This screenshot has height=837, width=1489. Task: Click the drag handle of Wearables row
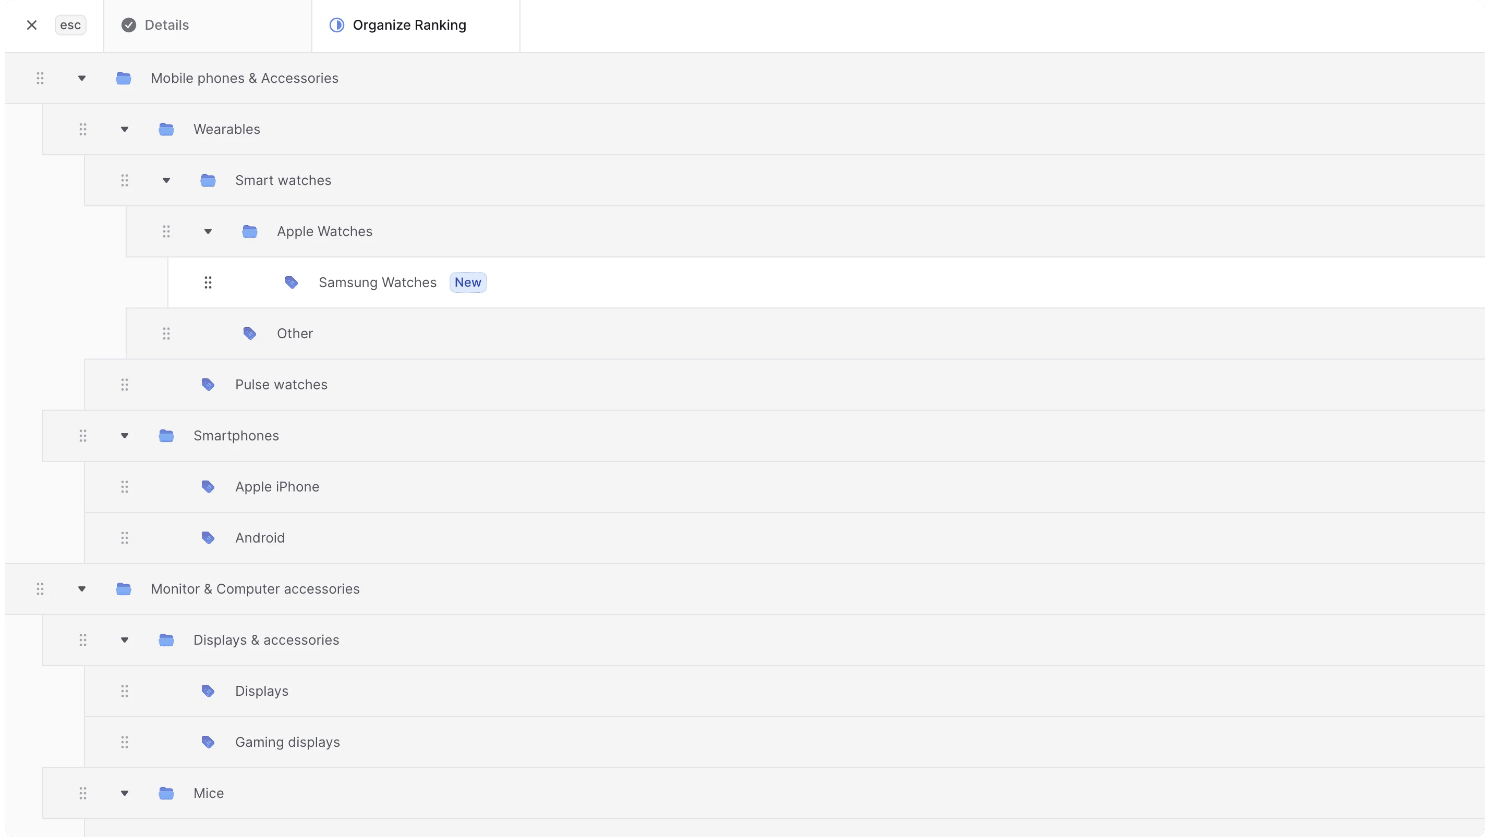[x=82, y=129]
